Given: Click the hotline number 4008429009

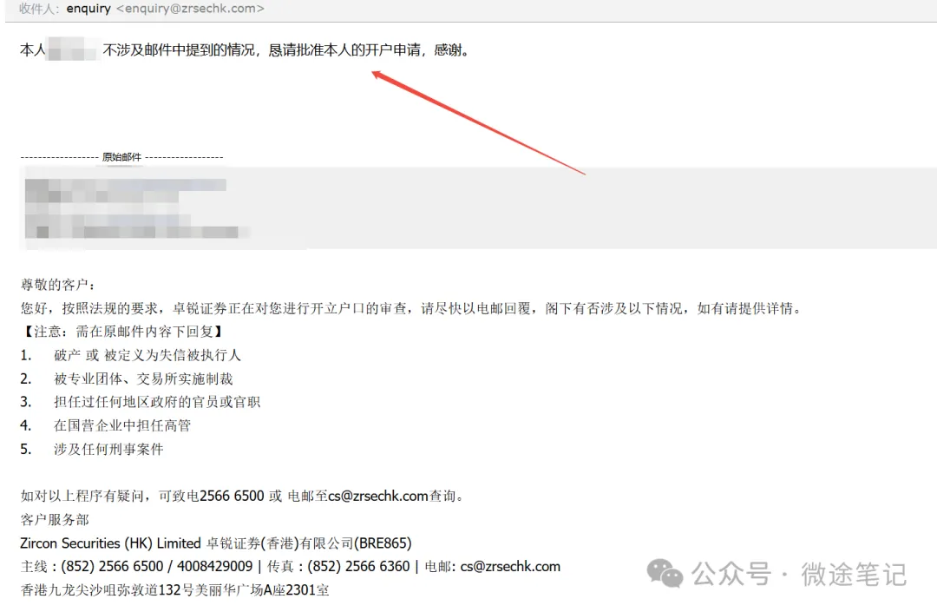Looking at the screenshot, I should pos(214,567).
